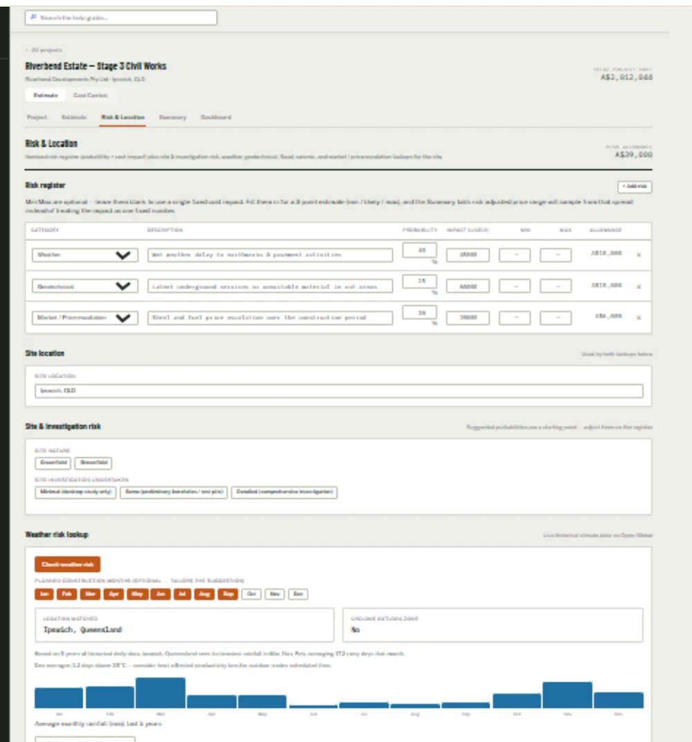Click the probability field in the Market row

pyautogui.click(x=419, y=313)
